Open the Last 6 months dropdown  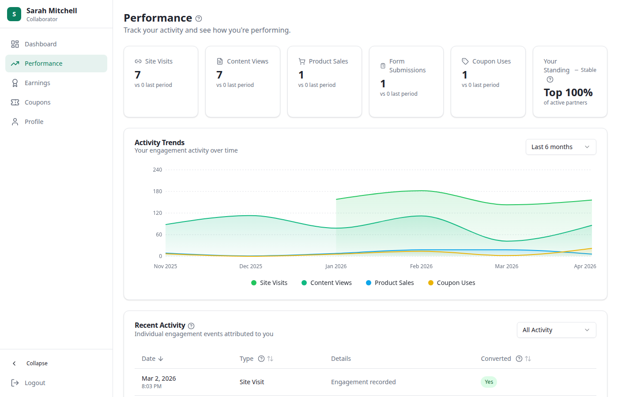pos(561,147)
